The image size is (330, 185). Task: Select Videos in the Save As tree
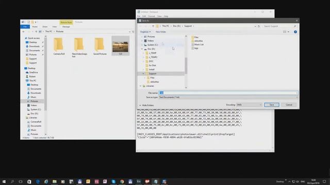(150, 41)
